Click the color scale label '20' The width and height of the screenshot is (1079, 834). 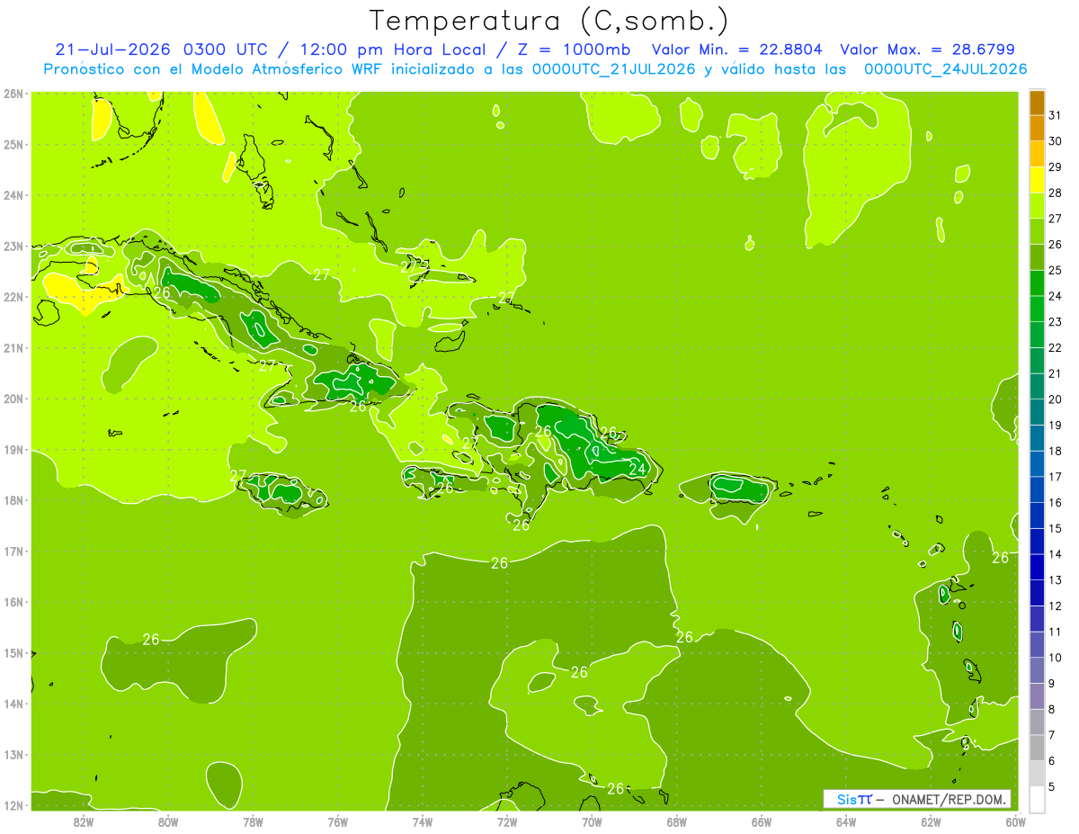coord(1055,399)
